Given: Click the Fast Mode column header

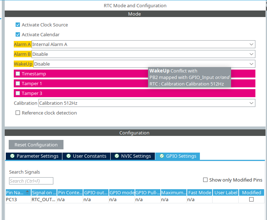Looking at the screenshot, I should pos(200,192).
